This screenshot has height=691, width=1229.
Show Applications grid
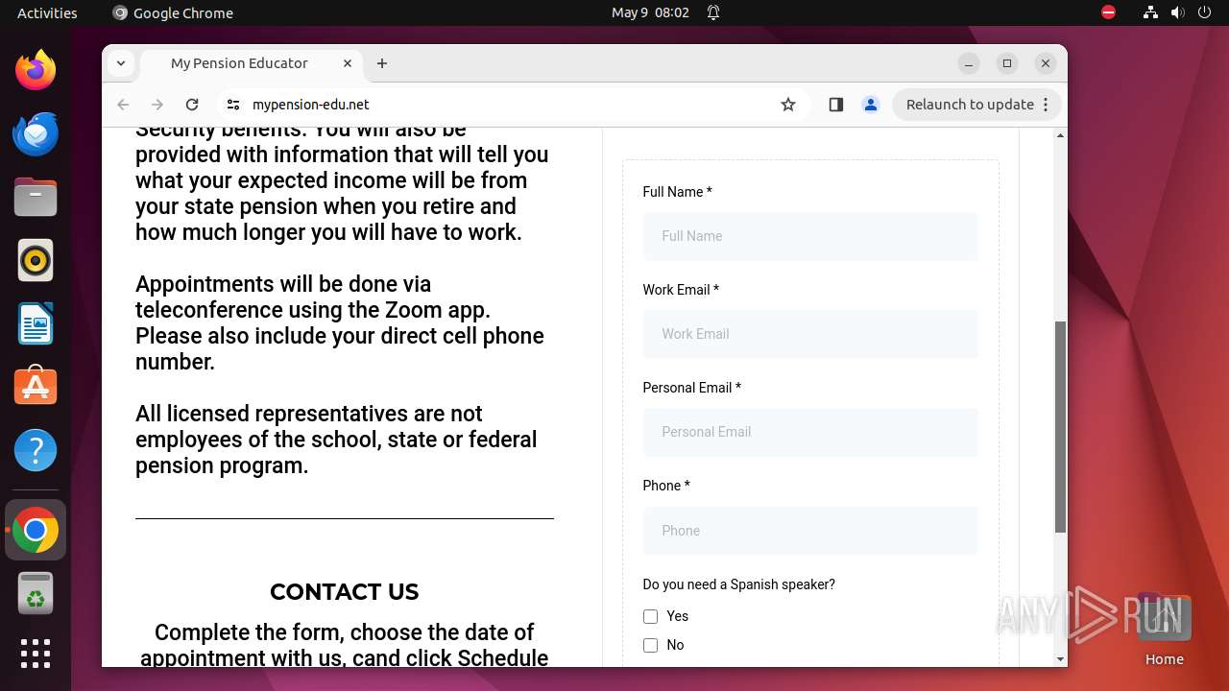(x=36, y=654)
